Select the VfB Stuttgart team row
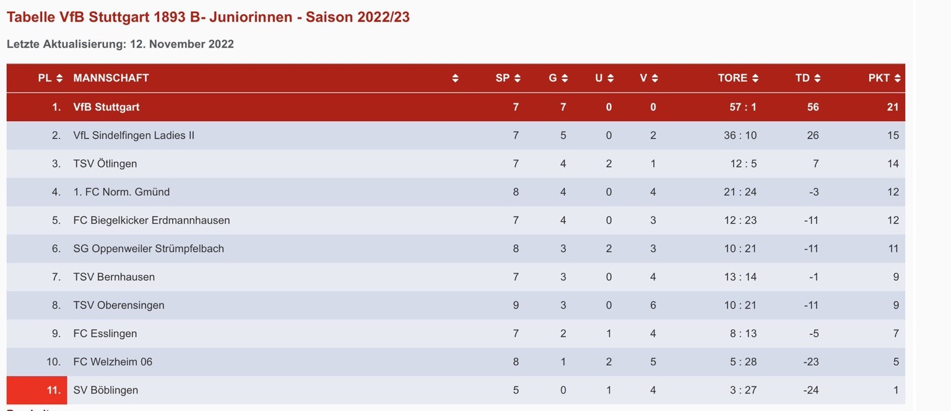 coord(106,107)
